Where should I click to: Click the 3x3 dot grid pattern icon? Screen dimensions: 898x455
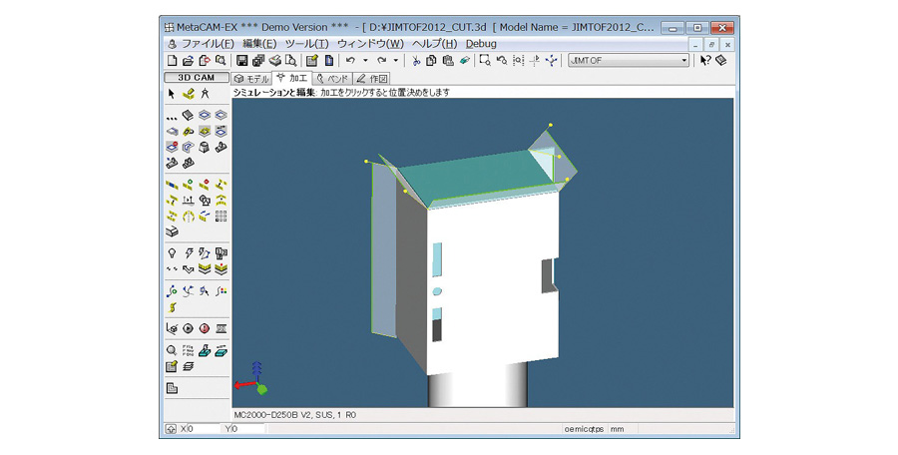pos(222,217)
